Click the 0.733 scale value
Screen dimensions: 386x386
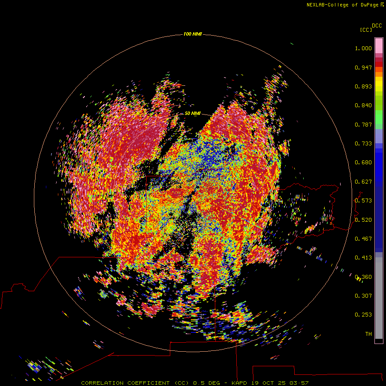[363, 144]
